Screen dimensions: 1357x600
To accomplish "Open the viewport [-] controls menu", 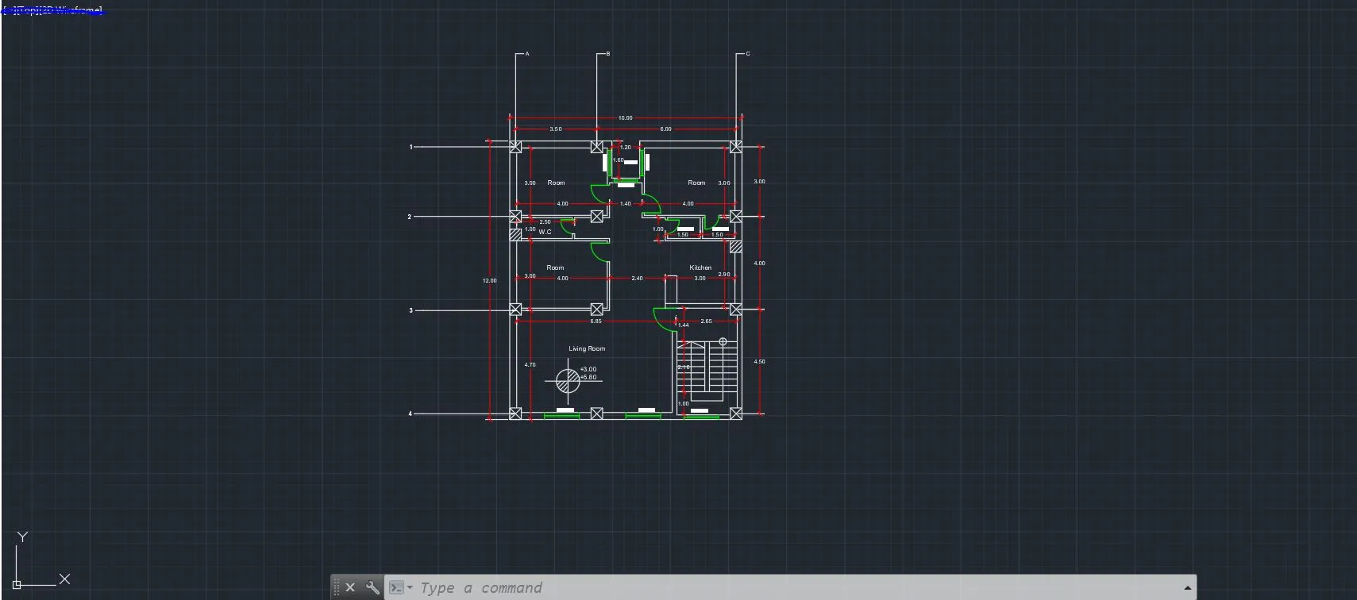I will (7, 10).
